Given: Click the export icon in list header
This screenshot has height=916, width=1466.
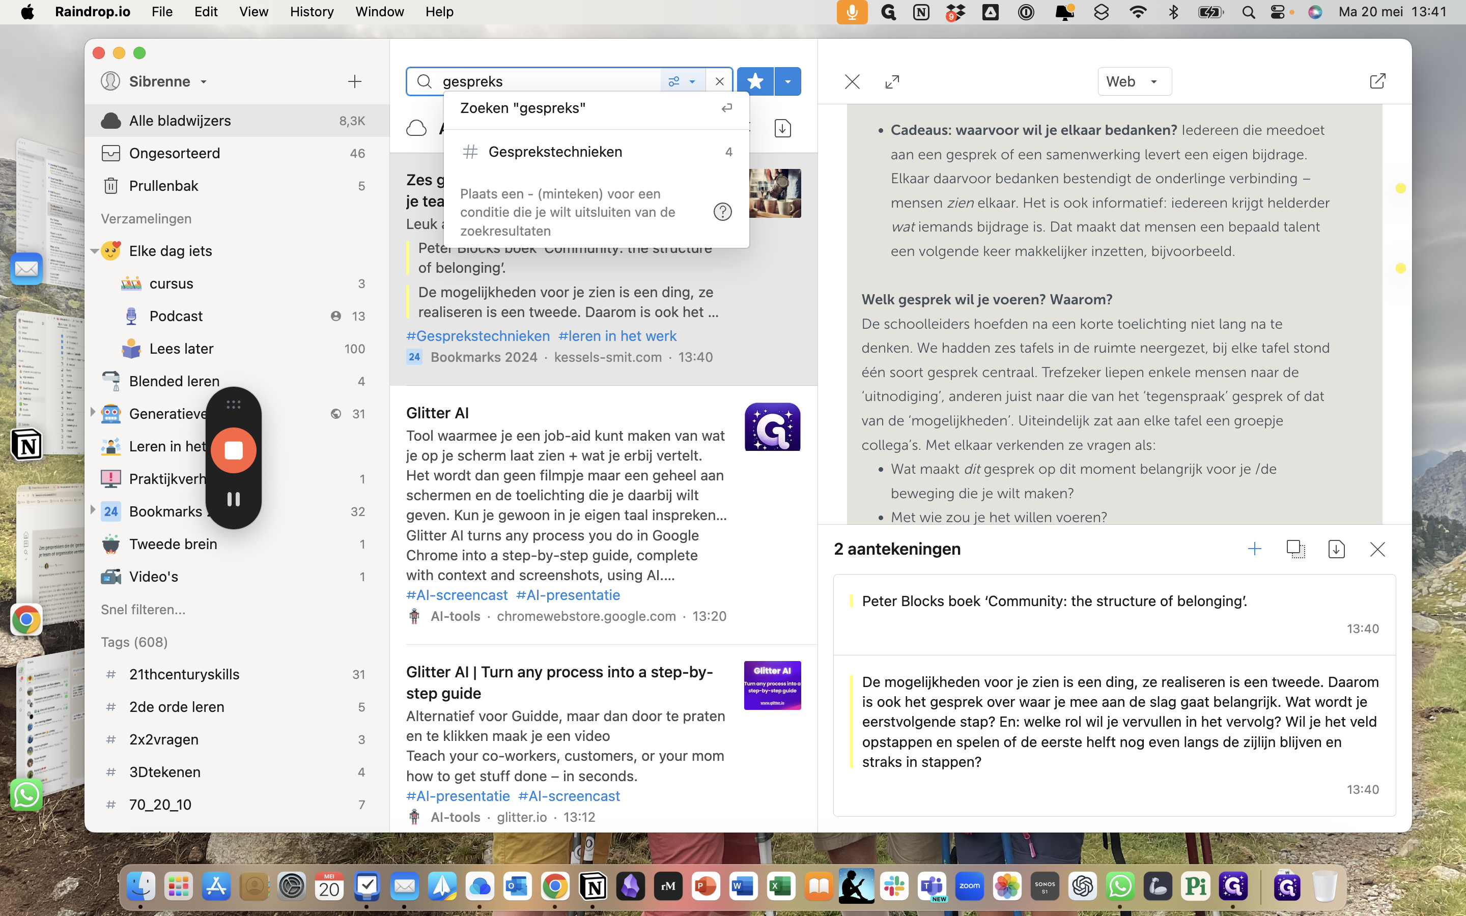Looking at the screenshot, I should pos(782,128).
